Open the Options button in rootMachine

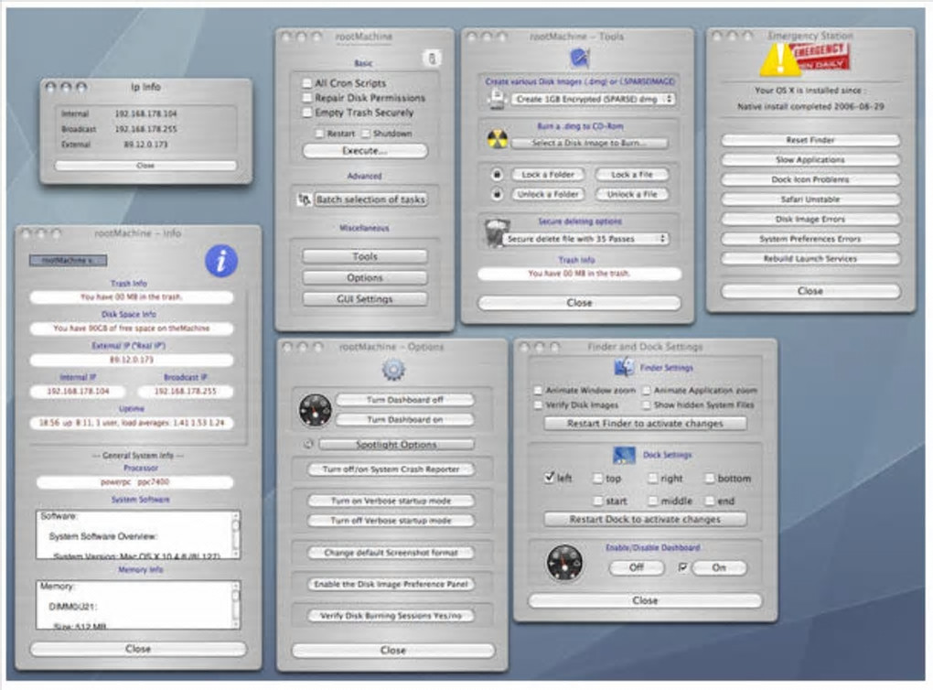(365, 277)
